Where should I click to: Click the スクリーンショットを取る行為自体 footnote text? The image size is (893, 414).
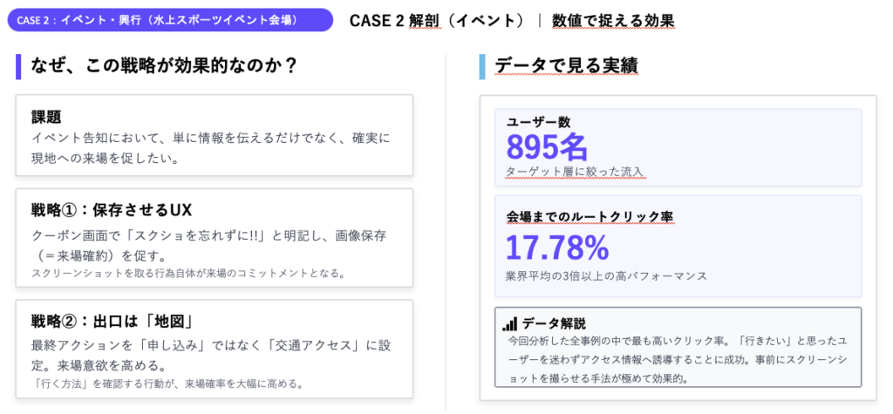click(188, 274)
